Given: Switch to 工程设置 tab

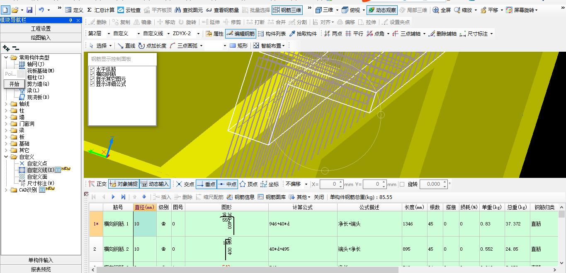Looking at the screenshot, I should coord(41,29).
